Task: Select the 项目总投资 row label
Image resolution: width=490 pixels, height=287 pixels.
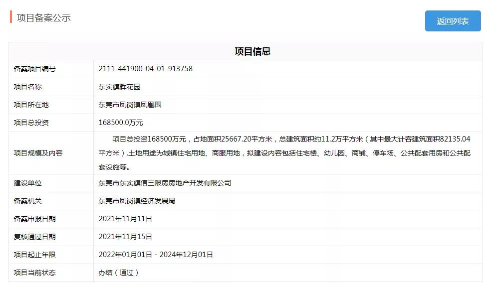Action: (x=32, y=123)
